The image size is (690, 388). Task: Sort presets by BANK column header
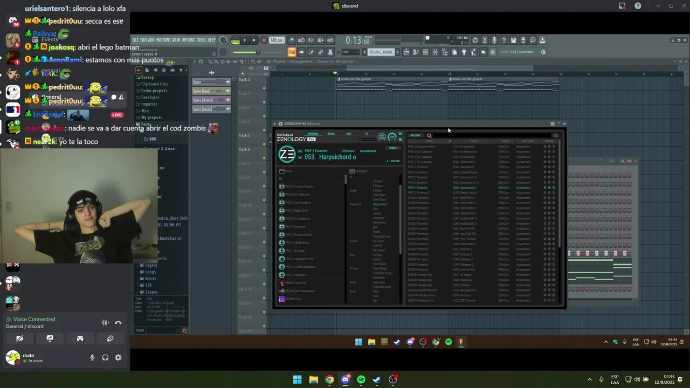pos(430,141)
